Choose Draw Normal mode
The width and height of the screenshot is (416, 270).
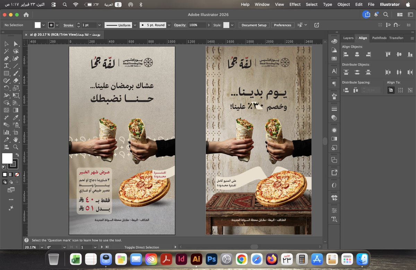(x=5, y=182)
